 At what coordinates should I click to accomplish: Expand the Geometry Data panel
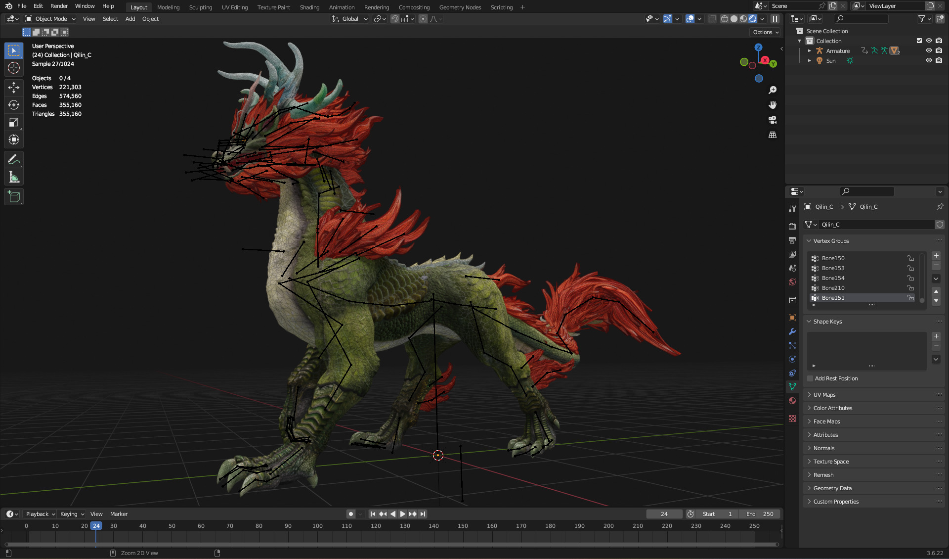(x=832, y=488)
